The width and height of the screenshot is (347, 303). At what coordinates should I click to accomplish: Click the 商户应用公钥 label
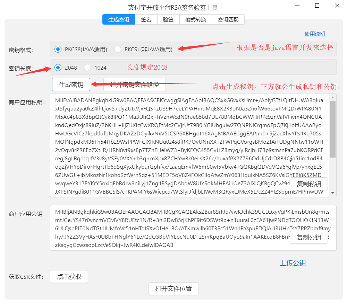(x=27, y=214)
